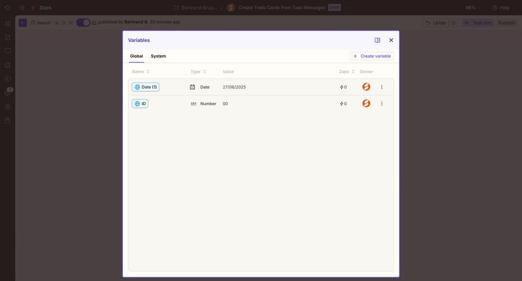
Task: Switch to the Global tab
Action: tap(136, 56)
